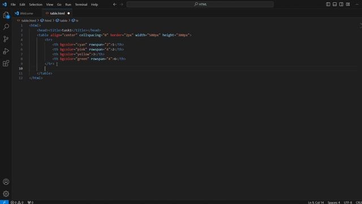
Task: Open the Explorer view in activity bar
Action: (x=6, y=15)
